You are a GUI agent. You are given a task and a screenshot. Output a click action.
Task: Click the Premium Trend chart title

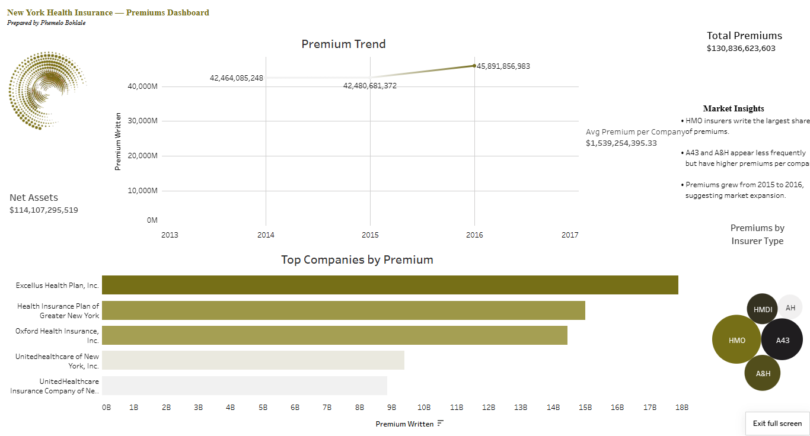[343, 44]
